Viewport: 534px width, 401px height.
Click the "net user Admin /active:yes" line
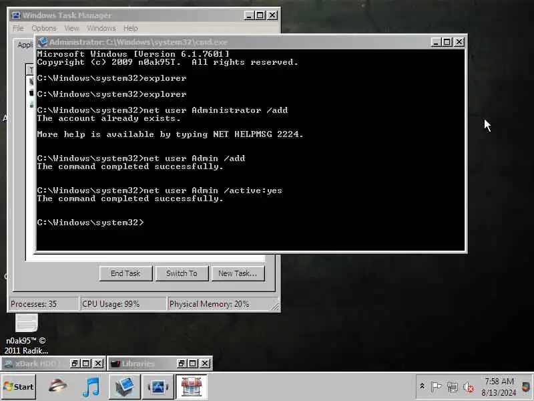pos(160,190)
